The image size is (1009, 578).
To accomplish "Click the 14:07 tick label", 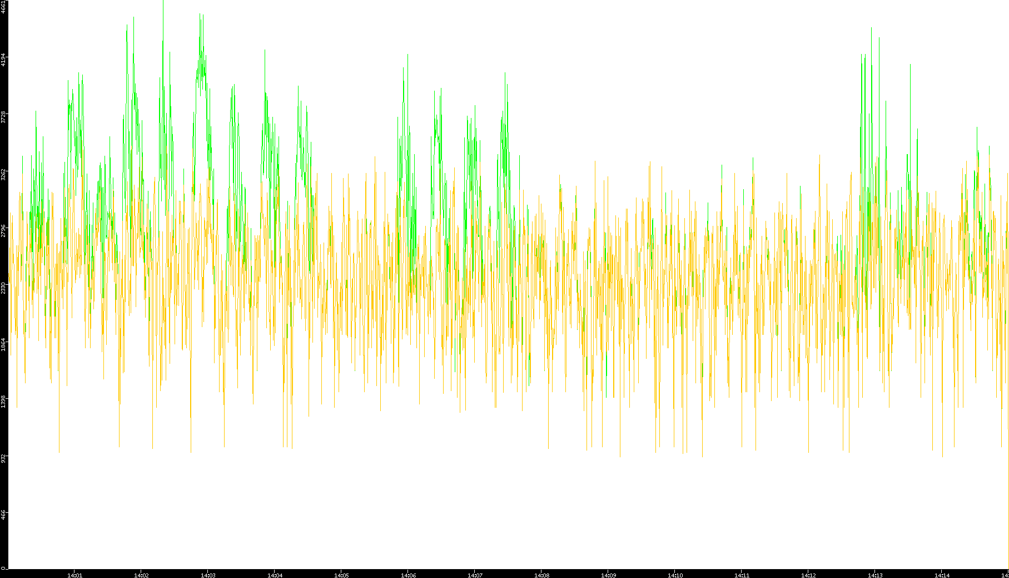I will click(x=475, y=575).
